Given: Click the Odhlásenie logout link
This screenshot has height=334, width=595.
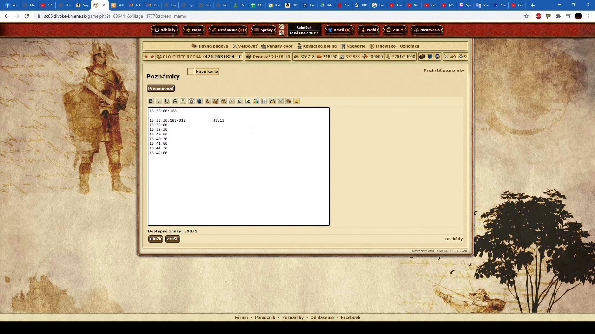Looking at the screenshot, I should tap(322, 317).
